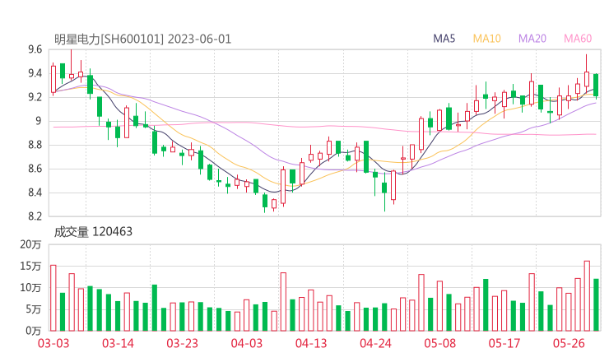Select the last green volume bar on the right
This screenshot has height=362, width=609.
596,305
